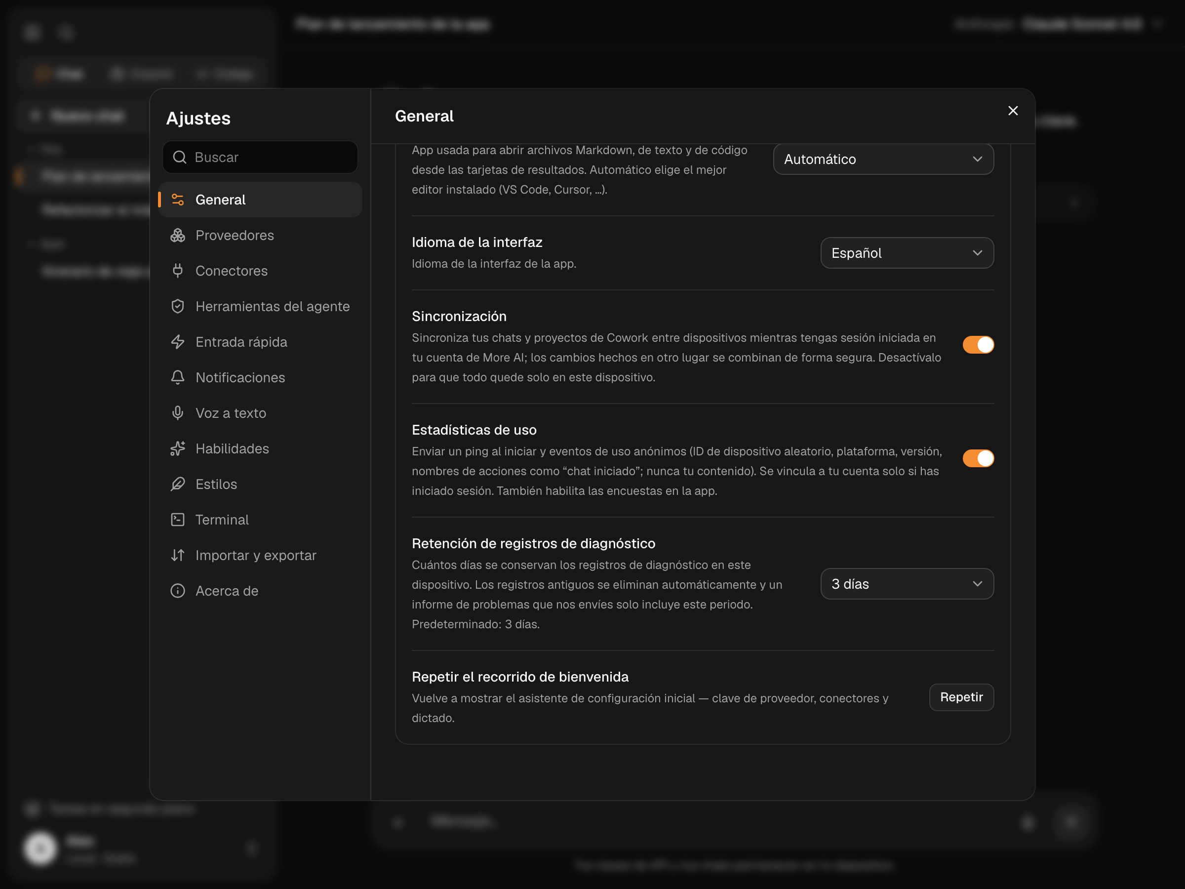Open Habilidades settings
Screen dimensions: 1185x889
click(x=260, y=448)
